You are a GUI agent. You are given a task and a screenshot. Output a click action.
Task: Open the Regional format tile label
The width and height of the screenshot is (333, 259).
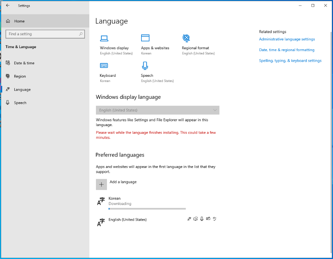point(196,48)
